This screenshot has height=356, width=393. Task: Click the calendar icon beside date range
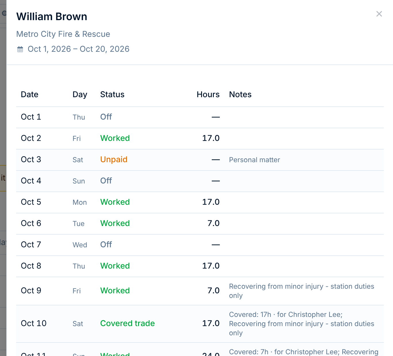coord(20,49)
